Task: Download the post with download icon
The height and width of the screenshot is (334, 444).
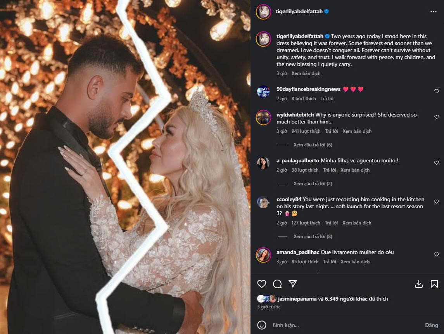Action: (418, 284)
